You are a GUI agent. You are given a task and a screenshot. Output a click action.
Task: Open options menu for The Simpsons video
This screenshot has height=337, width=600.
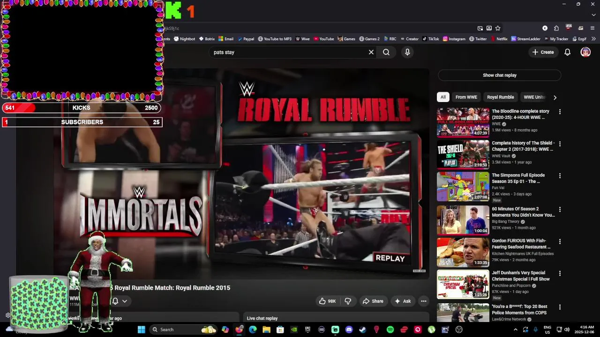[560, 176]
